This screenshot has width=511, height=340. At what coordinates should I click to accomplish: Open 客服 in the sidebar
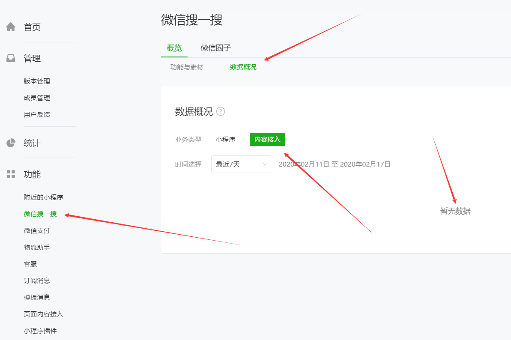click(x=30, y=264)
